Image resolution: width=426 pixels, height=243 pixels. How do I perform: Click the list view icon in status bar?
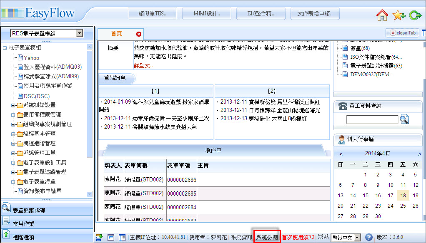111,237
